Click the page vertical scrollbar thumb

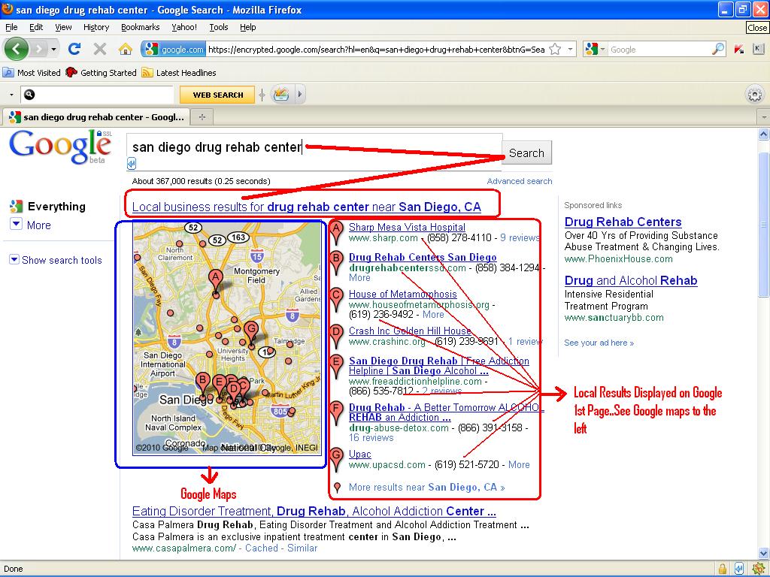pyautogui.click(x=764, y=223)
